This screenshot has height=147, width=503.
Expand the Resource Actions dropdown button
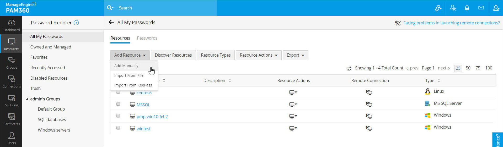258,55
